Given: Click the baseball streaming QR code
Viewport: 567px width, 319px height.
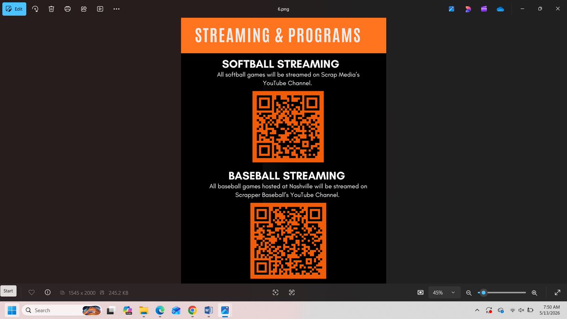Looking at the screenshot, I should point(288,241).
